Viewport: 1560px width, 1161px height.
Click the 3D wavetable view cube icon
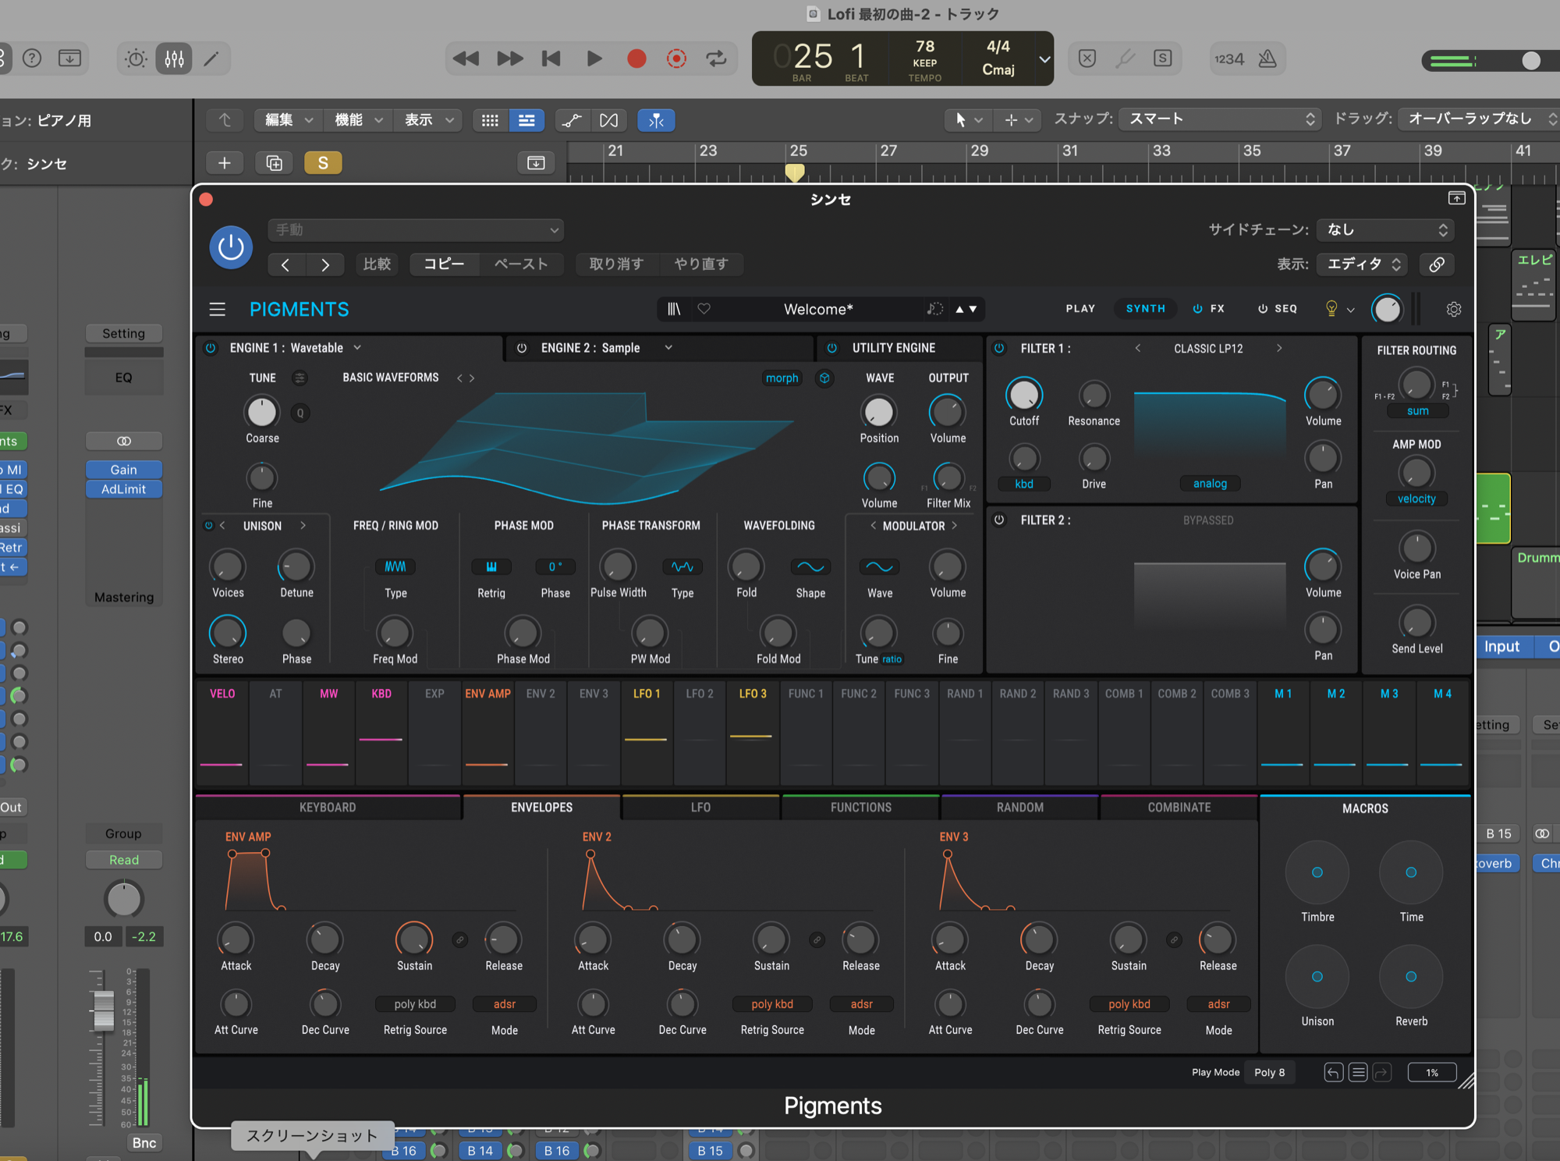[824, 378]
